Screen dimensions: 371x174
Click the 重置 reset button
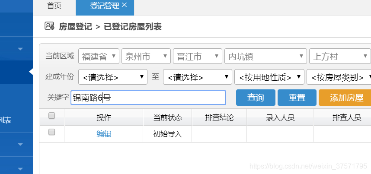point(297,98)
